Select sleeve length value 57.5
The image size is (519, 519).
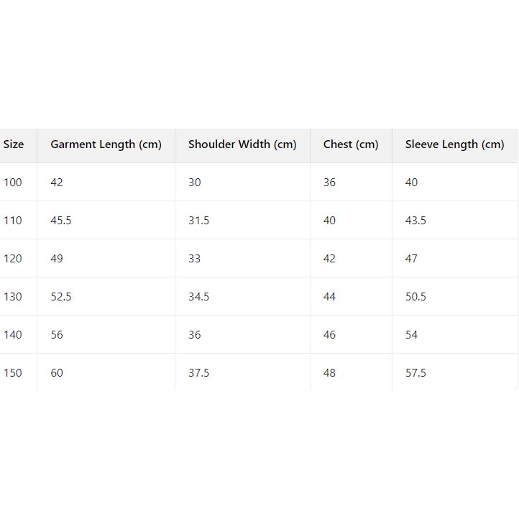pos(415,373)
